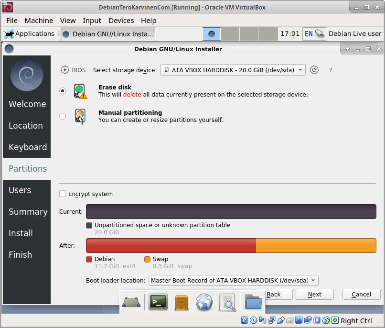Click the Next button
The image size is (385, 328).
pos(314,295)
